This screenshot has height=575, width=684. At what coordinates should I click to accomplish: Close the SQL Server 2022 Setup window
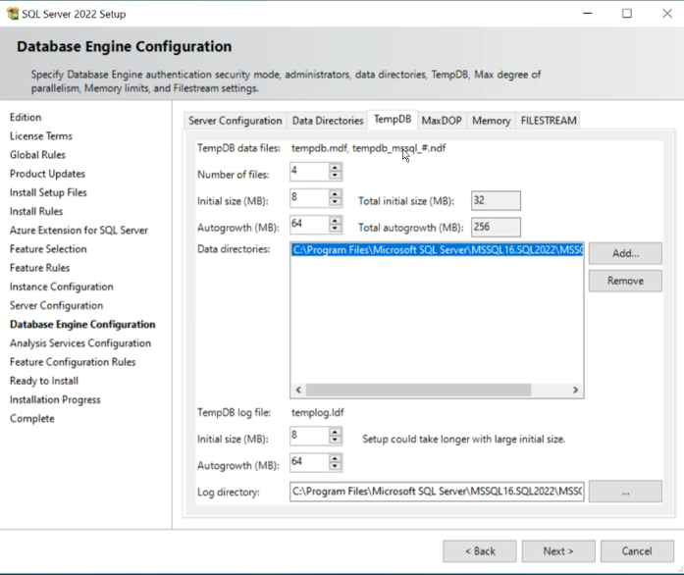coord(667,14)
